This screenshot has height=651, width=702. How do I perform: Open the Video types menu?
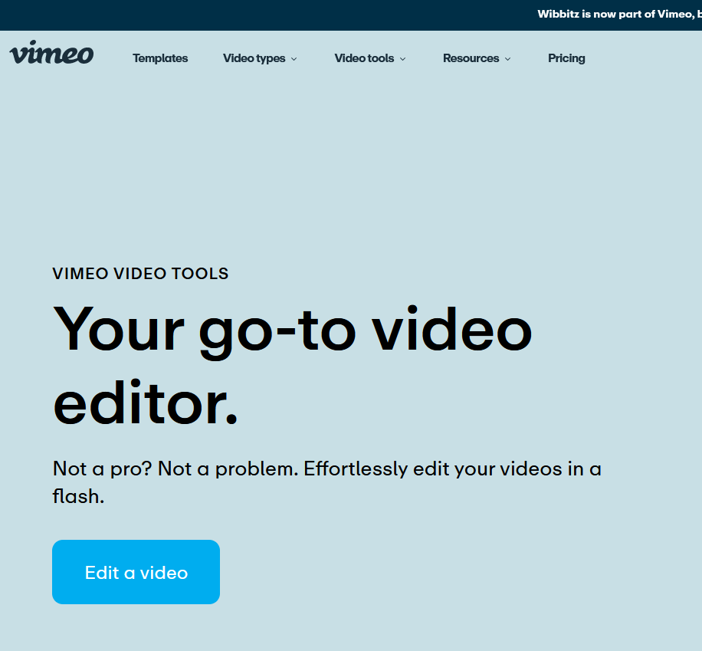click(254, 58)
